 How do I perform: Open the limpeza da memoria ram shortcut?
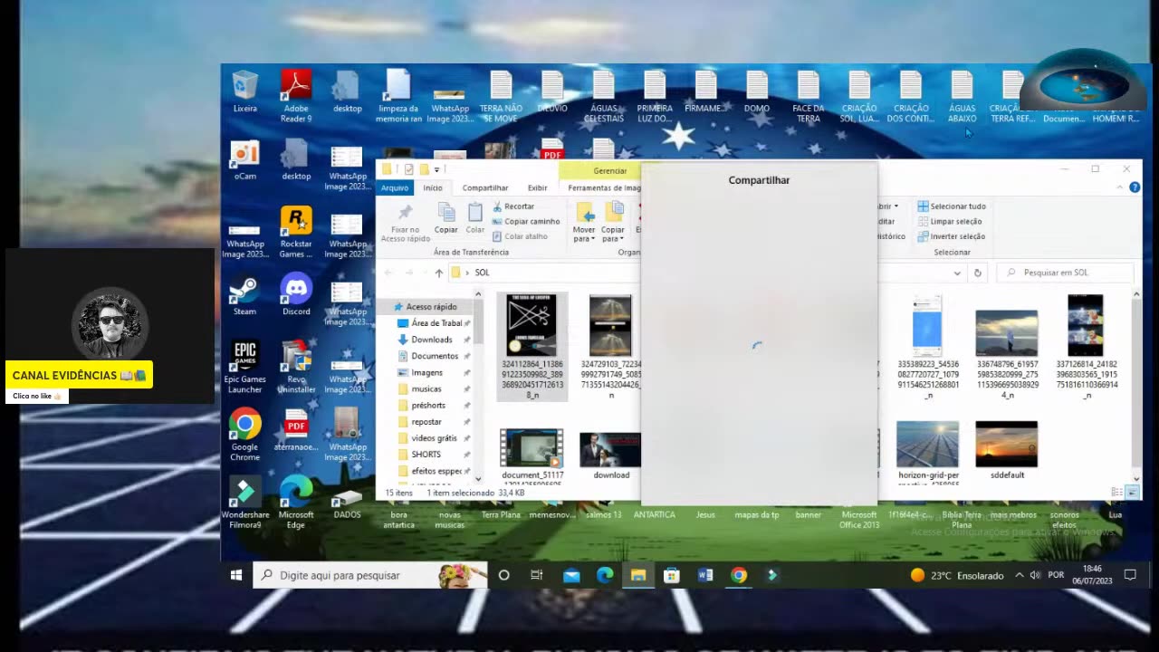point(398,96)
